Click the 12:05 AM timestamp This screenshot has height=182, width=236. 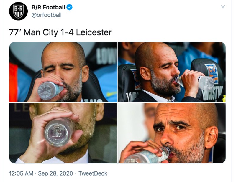tap(18, 174)
